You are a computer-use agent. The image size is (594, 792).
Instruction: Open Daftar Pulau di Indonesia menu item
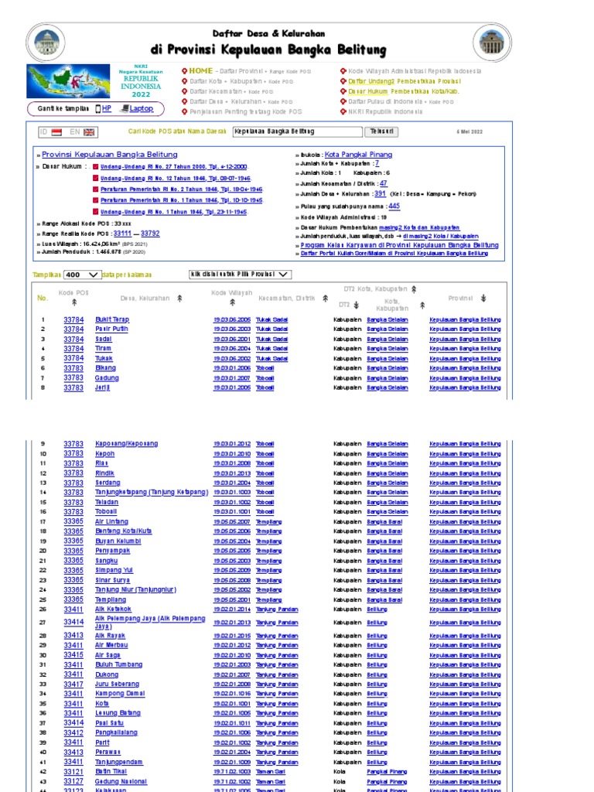point(401,101)
